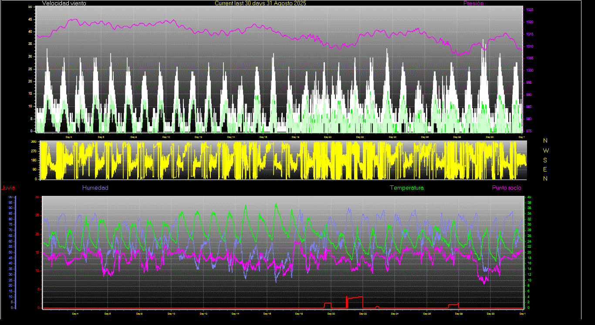Image resolution: width=595 pixels, height=325 pixels.
Task: Click '12' on the green temperature axis
Action: (x=529, y=274)
